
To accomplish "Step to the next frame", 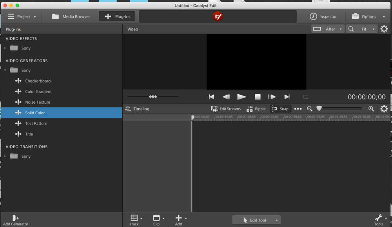I will 272,97.
